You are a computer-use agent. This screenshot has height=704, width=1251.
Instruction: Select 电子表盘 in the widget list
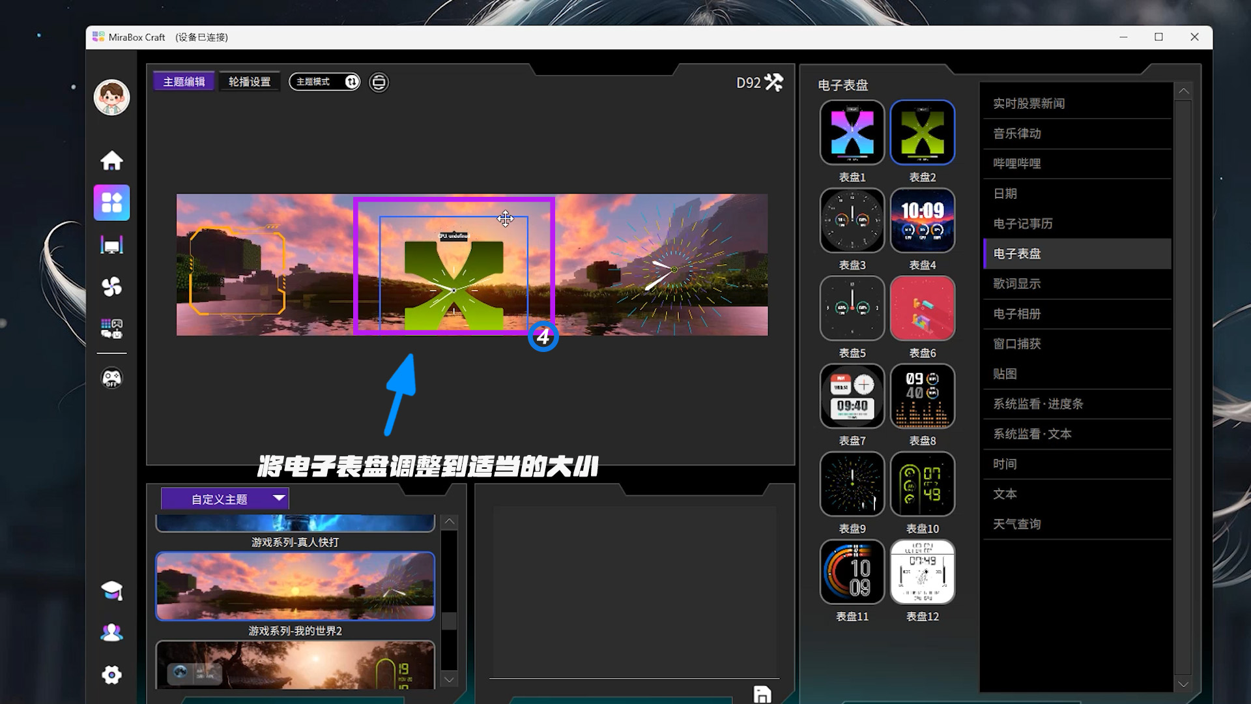coord(1077,254)
